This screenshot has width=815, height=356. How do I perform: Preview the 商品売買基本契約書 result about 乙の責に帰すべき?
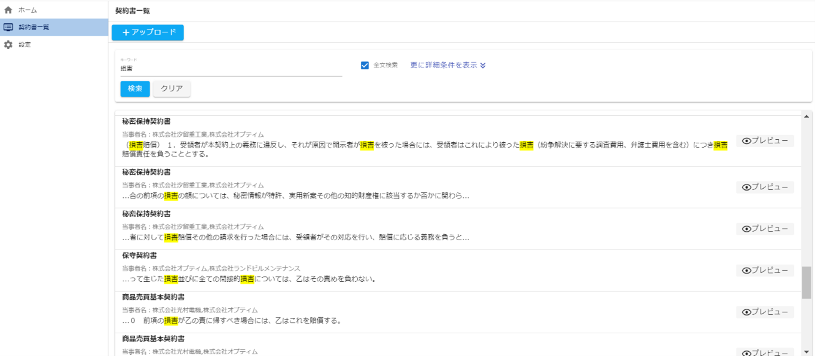click(765, 312)
